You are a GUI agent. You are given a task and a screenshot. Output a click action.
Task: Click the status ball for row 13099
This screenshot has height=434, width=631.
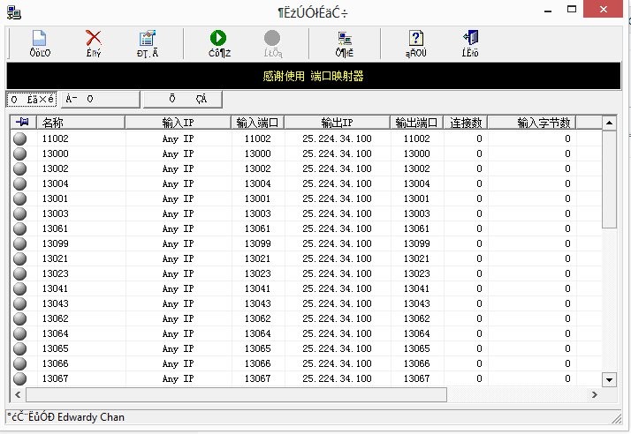19,243
